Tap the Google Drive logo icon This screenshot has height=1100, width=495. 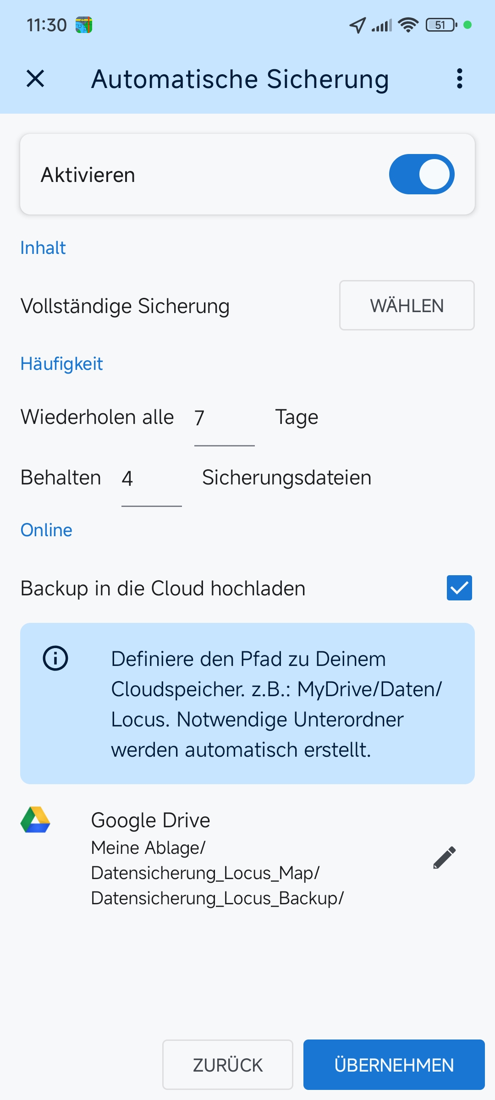pyautogui.click(x=35, y=820)
